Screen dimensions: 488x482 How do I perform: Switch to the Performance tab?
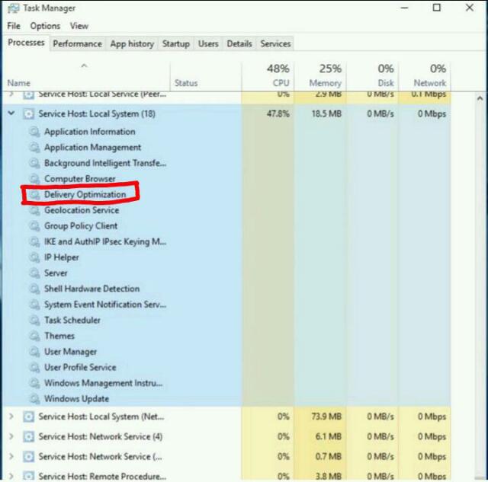[x=77, y=44]
